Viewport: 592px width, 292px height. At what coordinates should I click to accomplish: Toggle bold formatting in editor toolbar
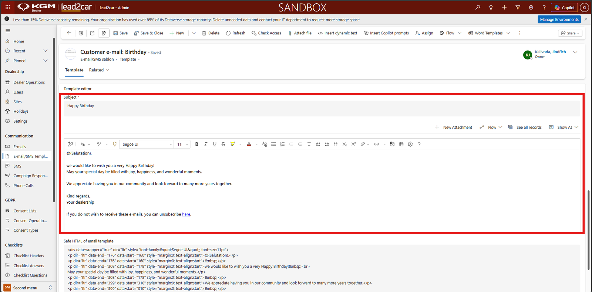click(x=197, y=144)
